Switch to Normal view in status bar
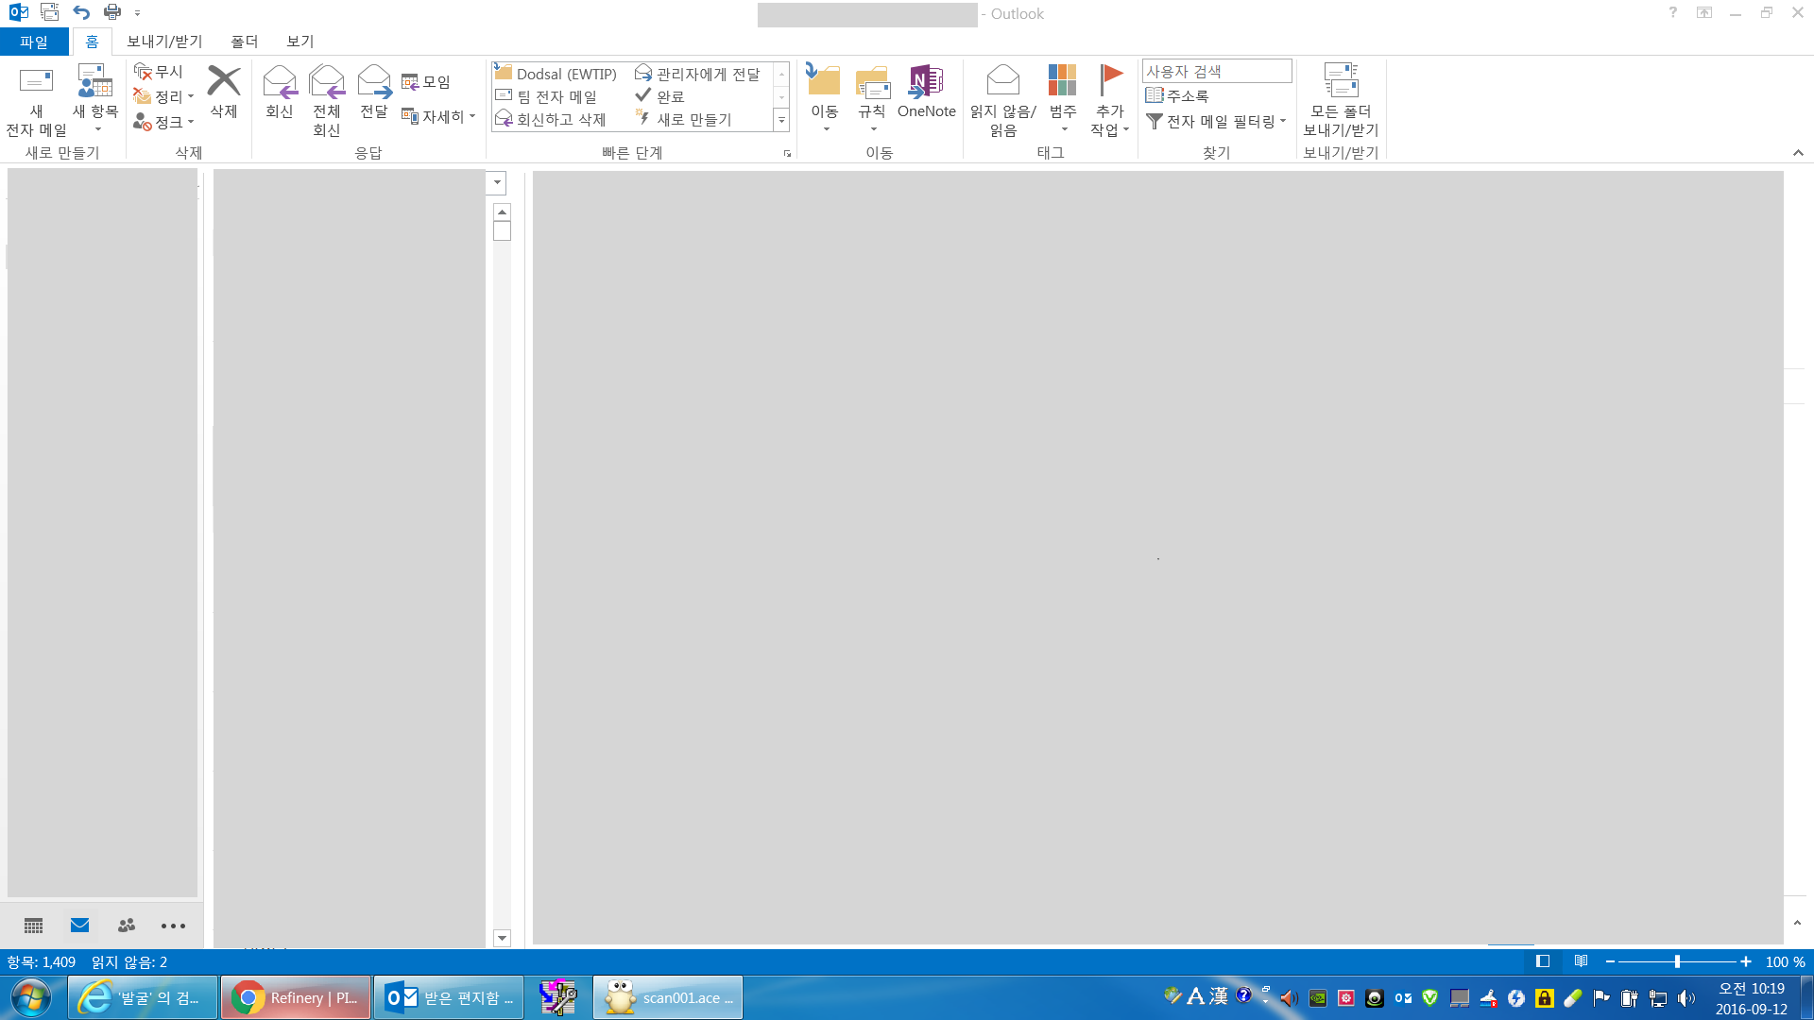The width and height of the screenshot is (1814, 1020). click(x=1543, y=961)
